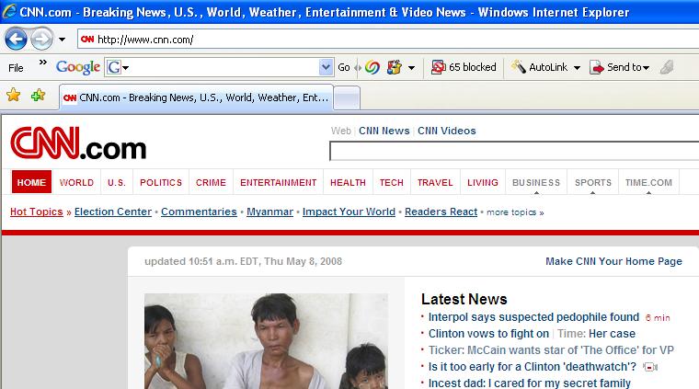Open the File menu
699x389 pixels.
coord(16,67)
